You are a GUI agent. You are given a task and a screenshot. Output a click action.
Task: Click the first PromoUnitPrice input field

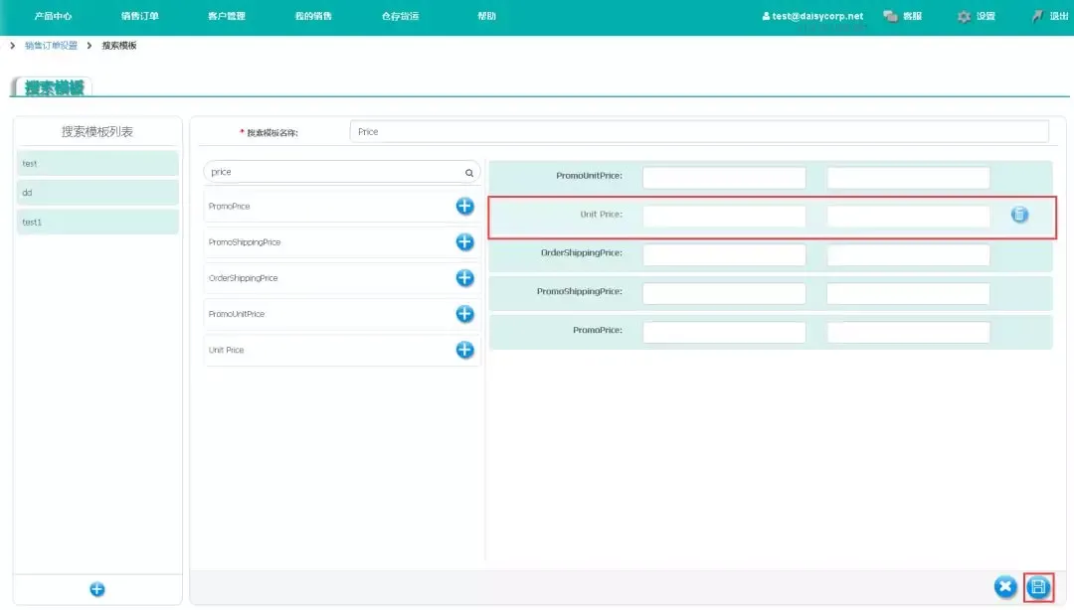(724, 178)
